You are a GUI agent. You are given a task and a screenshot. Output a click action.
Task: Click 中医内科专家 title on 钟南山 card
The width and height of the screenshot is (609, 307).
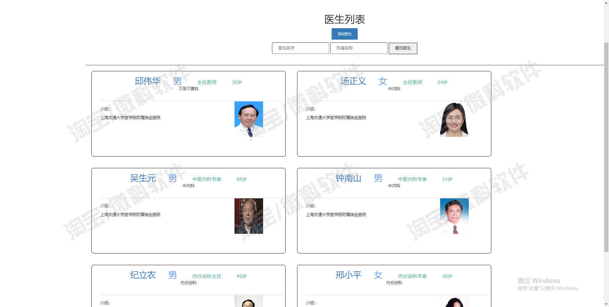pyautogui.click(x=413, y=179)
